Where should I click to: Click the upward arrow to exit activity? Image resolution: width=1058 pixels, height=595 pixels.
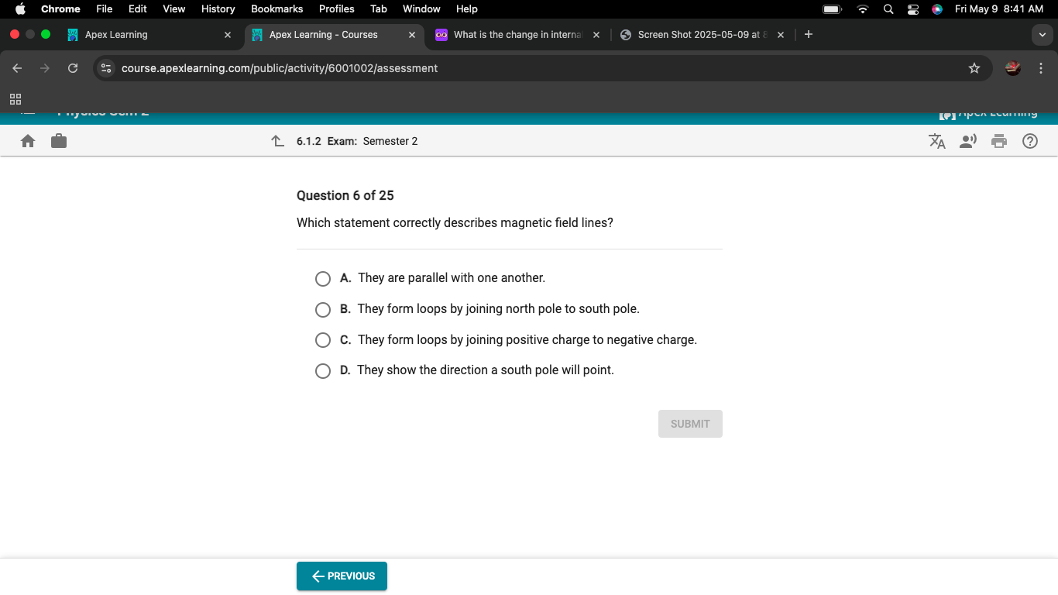(277, 141)
